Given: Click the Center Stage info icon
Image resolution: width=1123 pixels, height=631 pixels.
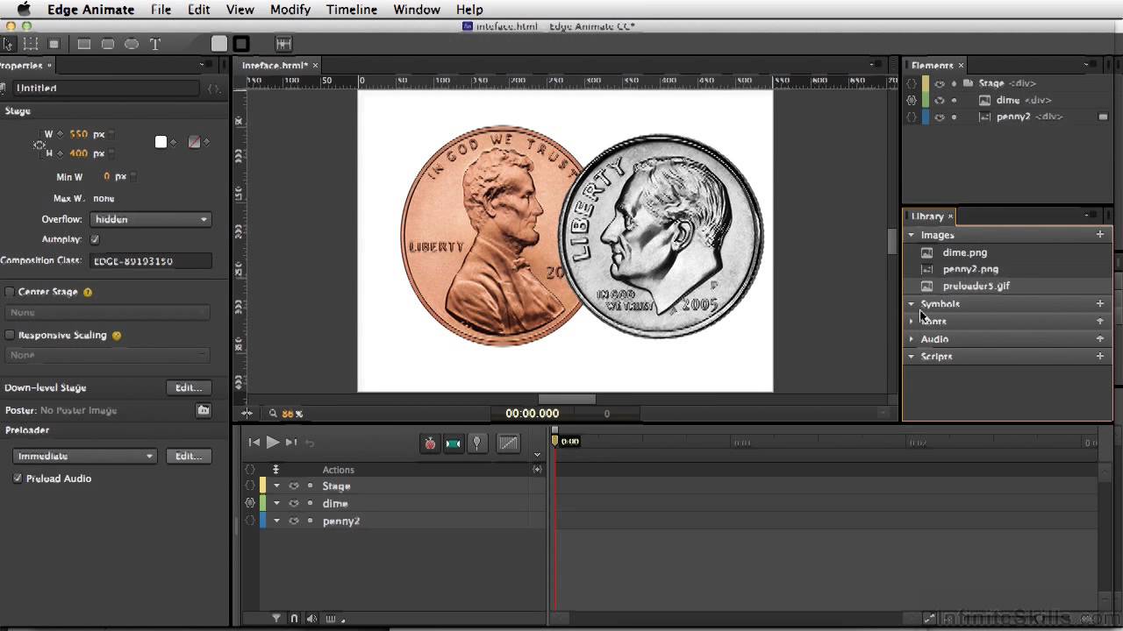Looking at the screenshot, I should pyautogui.click(x=88, y=292).
